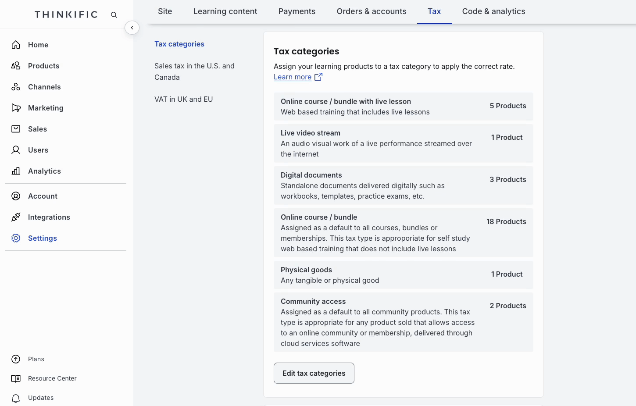Open Marketing from the sidebar icon

(x=16, y=107)
